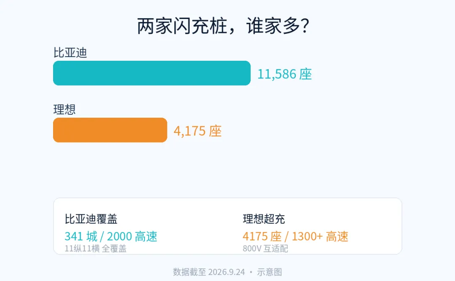Click the 数据截至 2026.9.24 footer note
Image resolution: width=455 pixels, height=281 pixels.
click(209, 272)
